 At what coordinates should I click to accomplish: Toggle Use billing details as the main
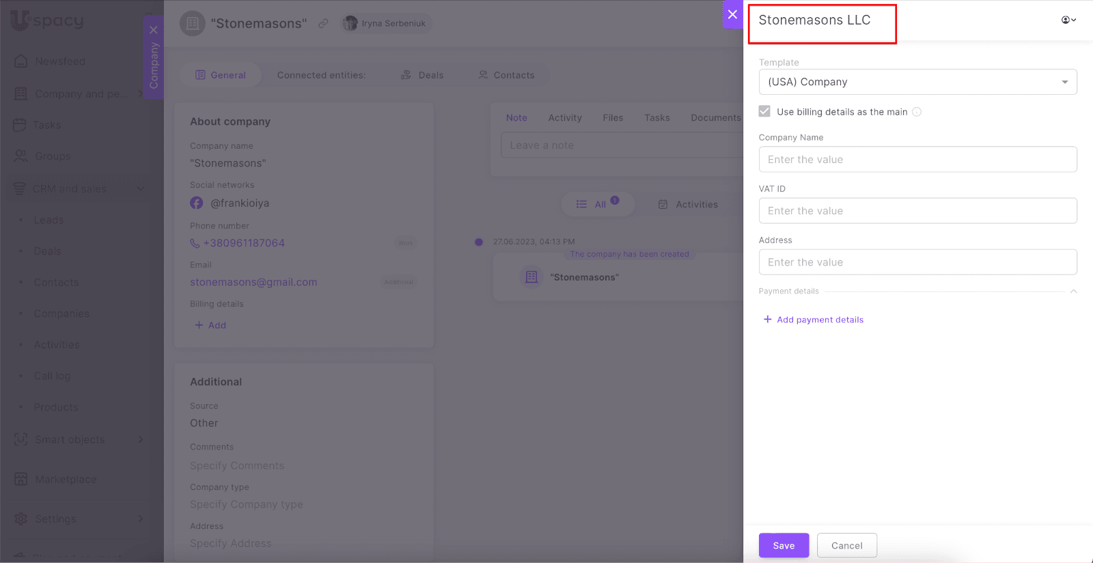pyautogui.click(x=764, y=111)
